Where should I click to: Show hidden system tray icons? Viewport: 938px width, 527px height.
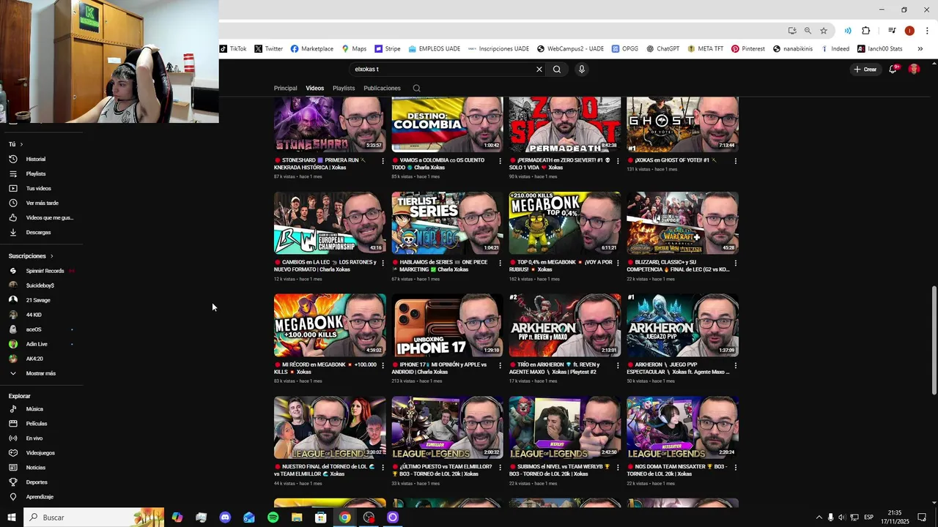click(819, 517)
